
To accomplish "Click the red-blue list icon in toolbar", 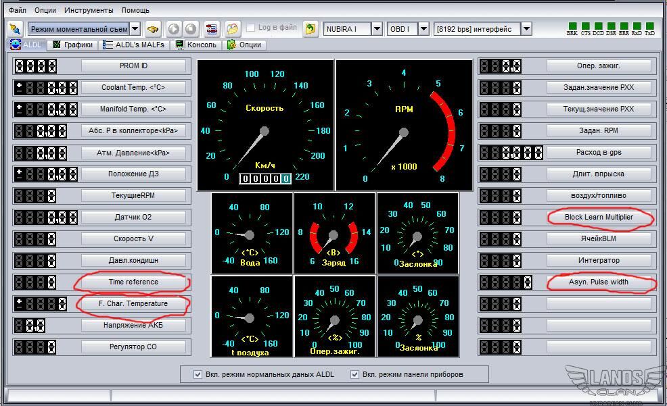I will pos(212,29).
